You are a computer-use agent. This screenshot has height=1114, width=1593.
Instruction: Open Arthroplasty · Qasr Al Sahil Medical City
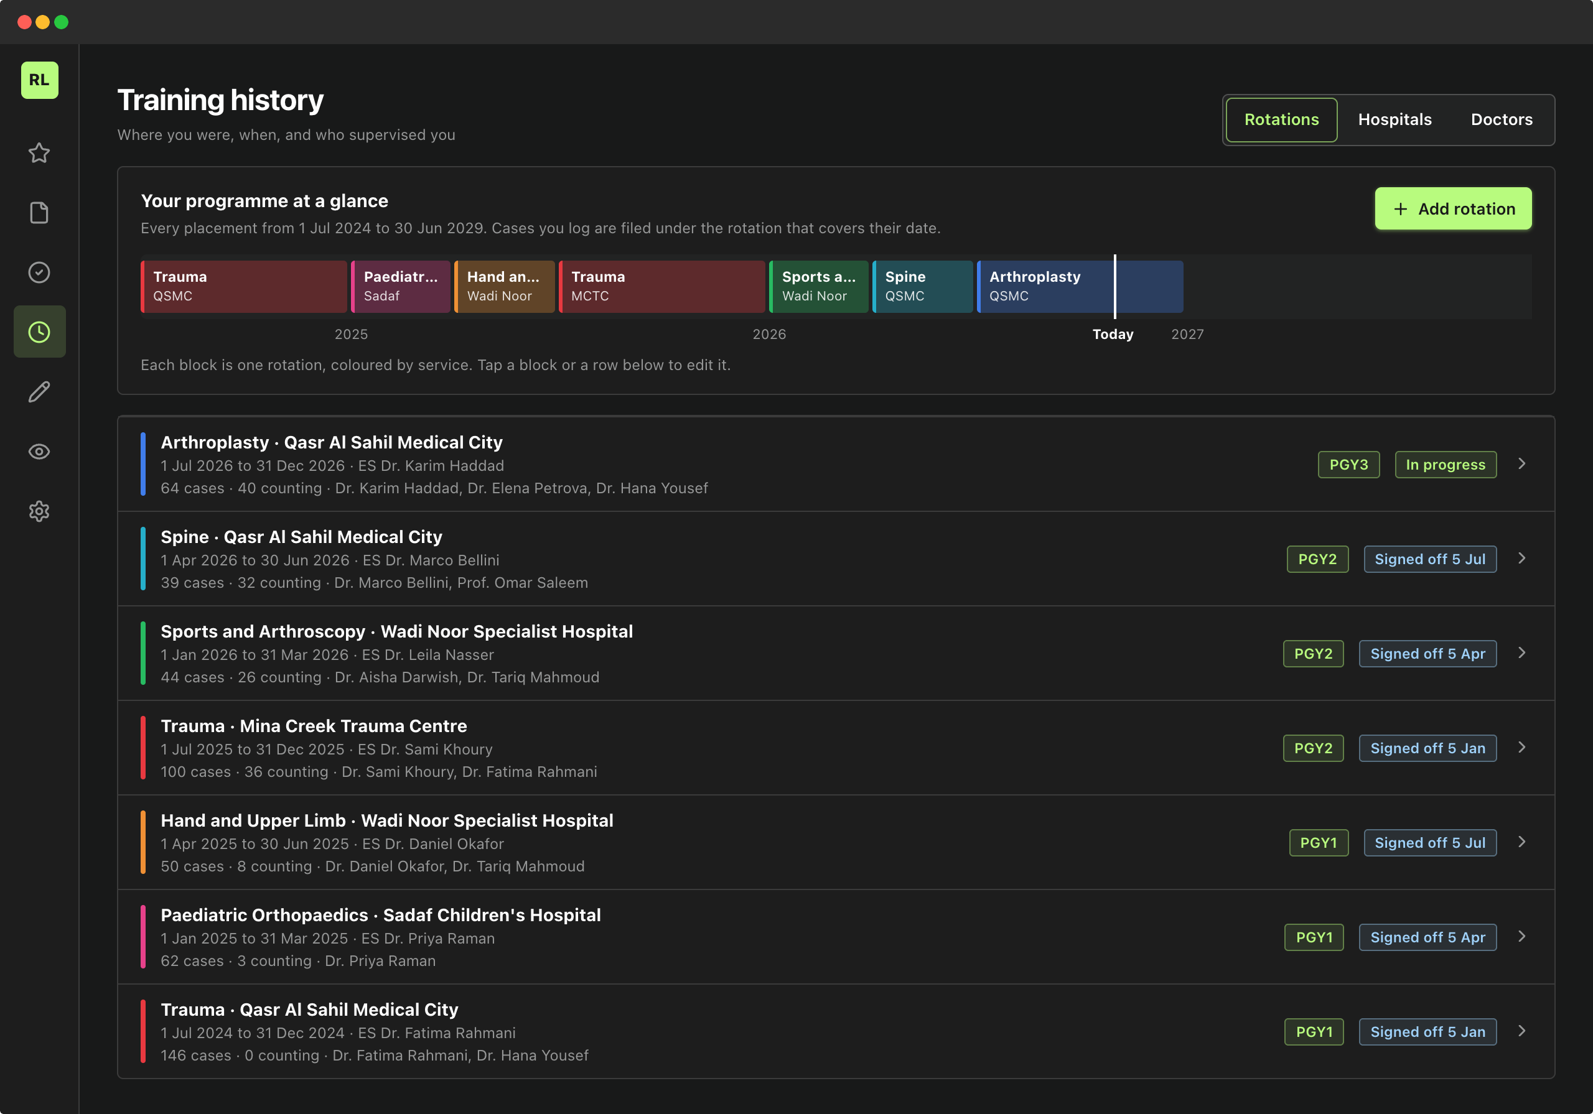pyautogui.click(x=835, y=464)
